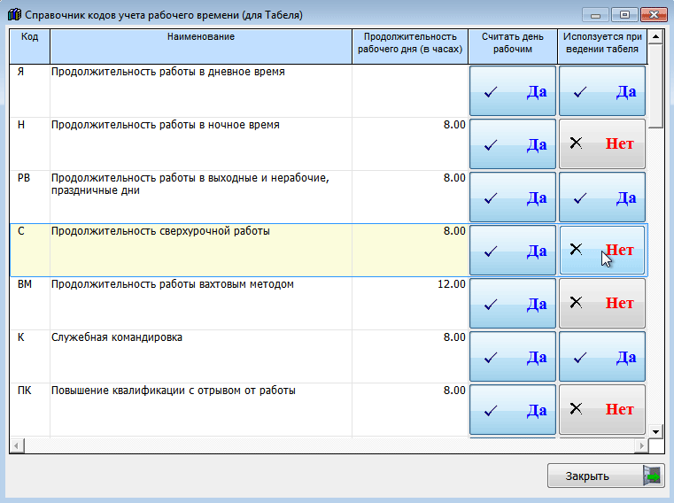
Task: Toggle 'Считать день рабочим' for code РВ
Action: pos(513,197)
